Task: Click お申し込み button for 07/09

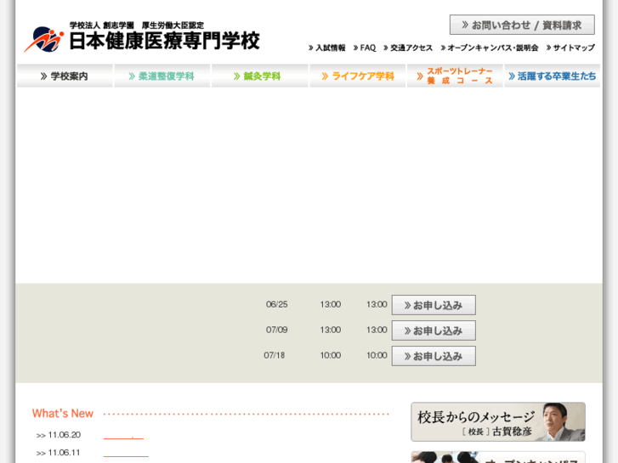Action: 434,330
